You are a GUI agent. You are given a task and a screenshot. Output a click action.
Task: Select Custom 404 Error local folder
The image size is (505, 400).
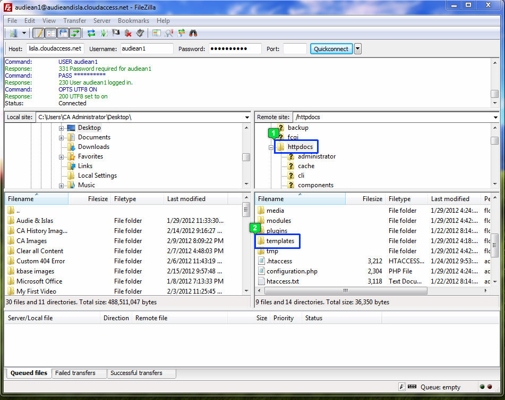pos(40,261)
